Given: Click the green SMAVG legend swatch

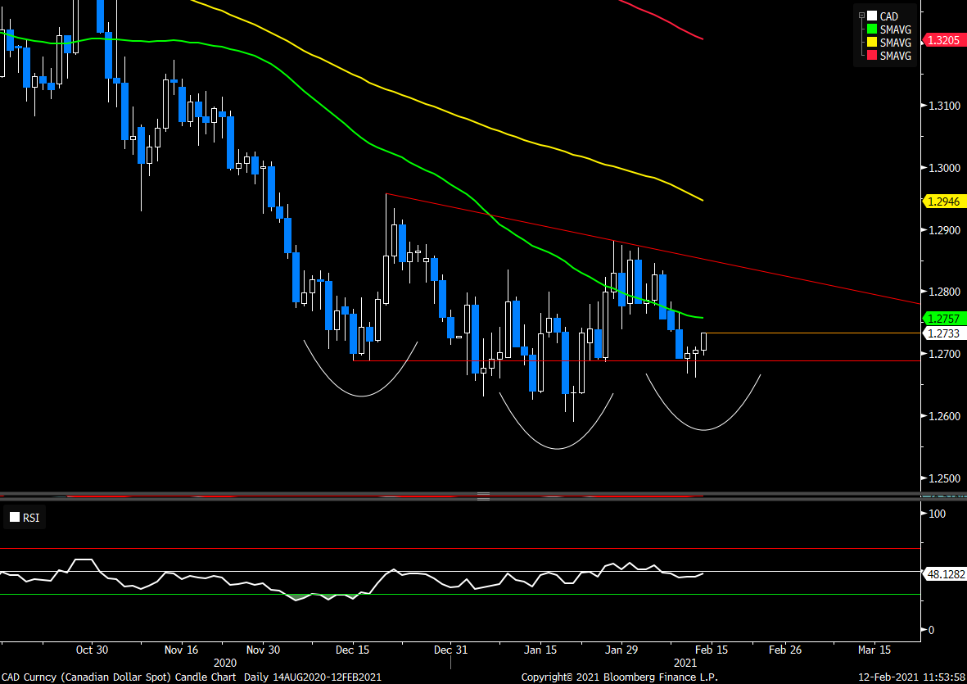Looking at the screenshot, I should [872, 29].
